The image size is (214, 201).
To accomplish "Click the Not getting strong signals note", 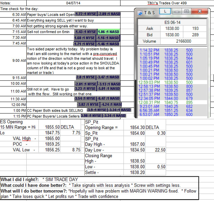I will (x=57, y=26).
